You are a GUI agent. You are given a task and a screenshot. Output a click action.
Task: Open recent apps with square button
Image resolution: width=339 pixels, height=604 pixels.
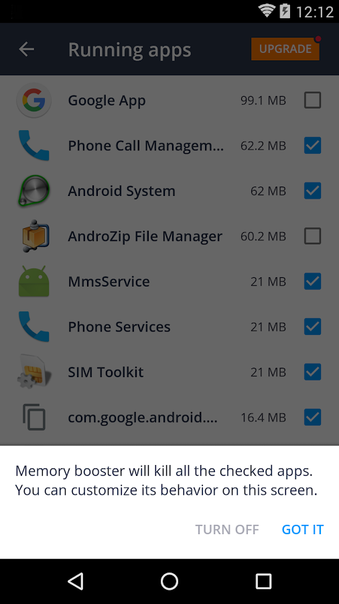coord(264,581)
